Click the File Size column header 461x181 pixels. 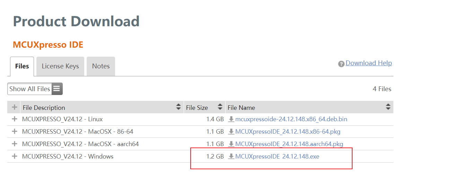pos(205,107)
